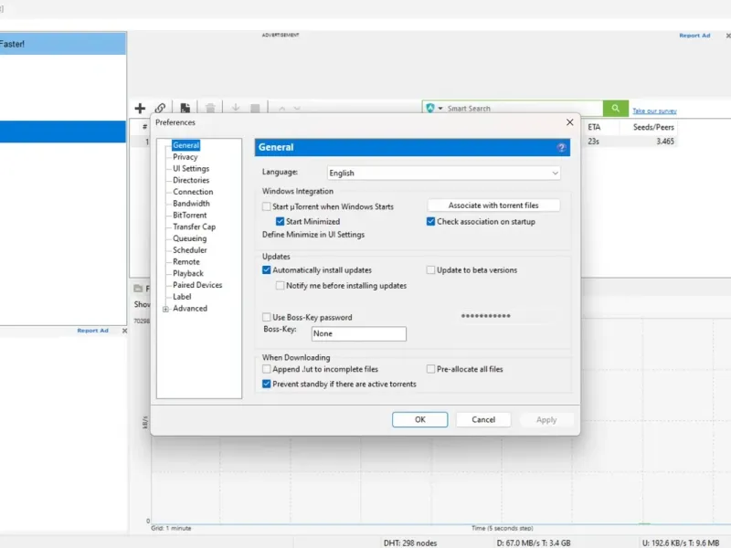The width and height of the screenshot is (731, 548).
Task: Open Bandwidth preferences
Action: click(191, 204)
